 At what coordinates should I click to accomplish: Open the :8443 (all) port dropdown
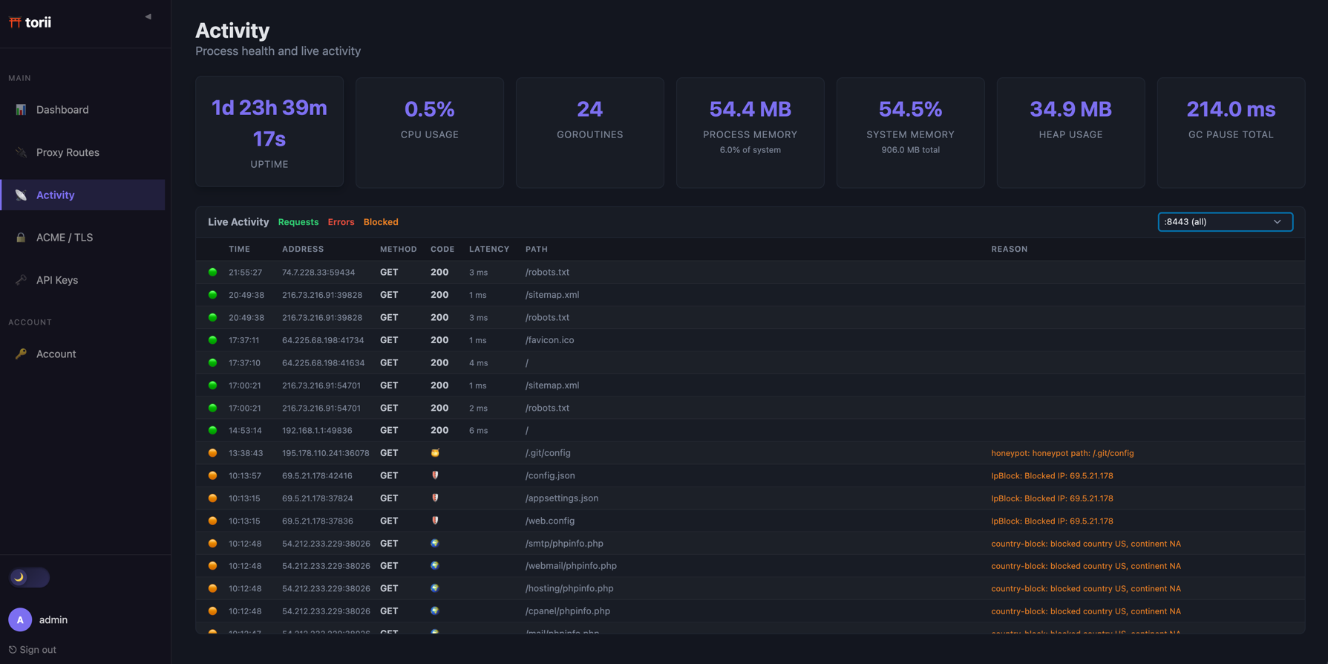click(x=1225, y=222)
